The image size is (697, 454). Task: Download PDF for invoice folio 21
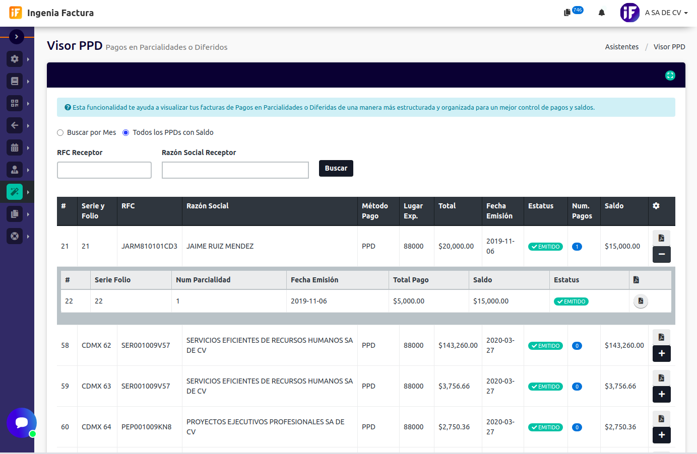click(x=661, y=238)
